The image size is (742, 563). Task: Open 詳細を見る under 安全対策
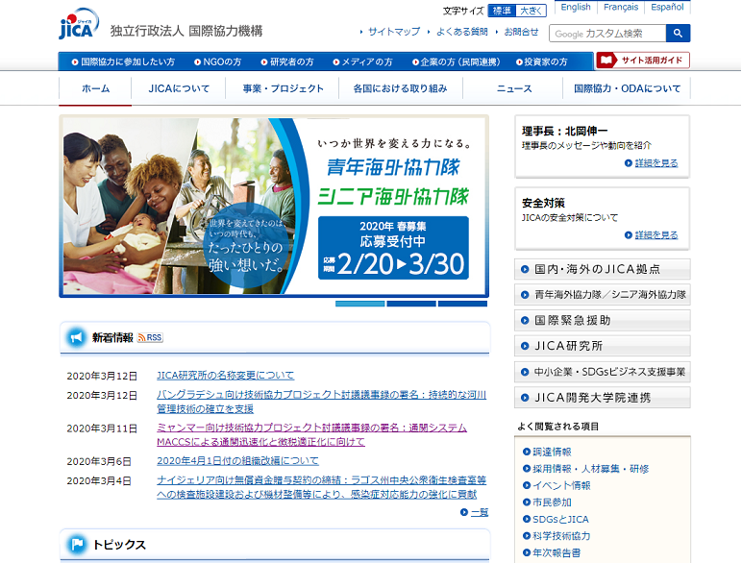pos(655,235)
